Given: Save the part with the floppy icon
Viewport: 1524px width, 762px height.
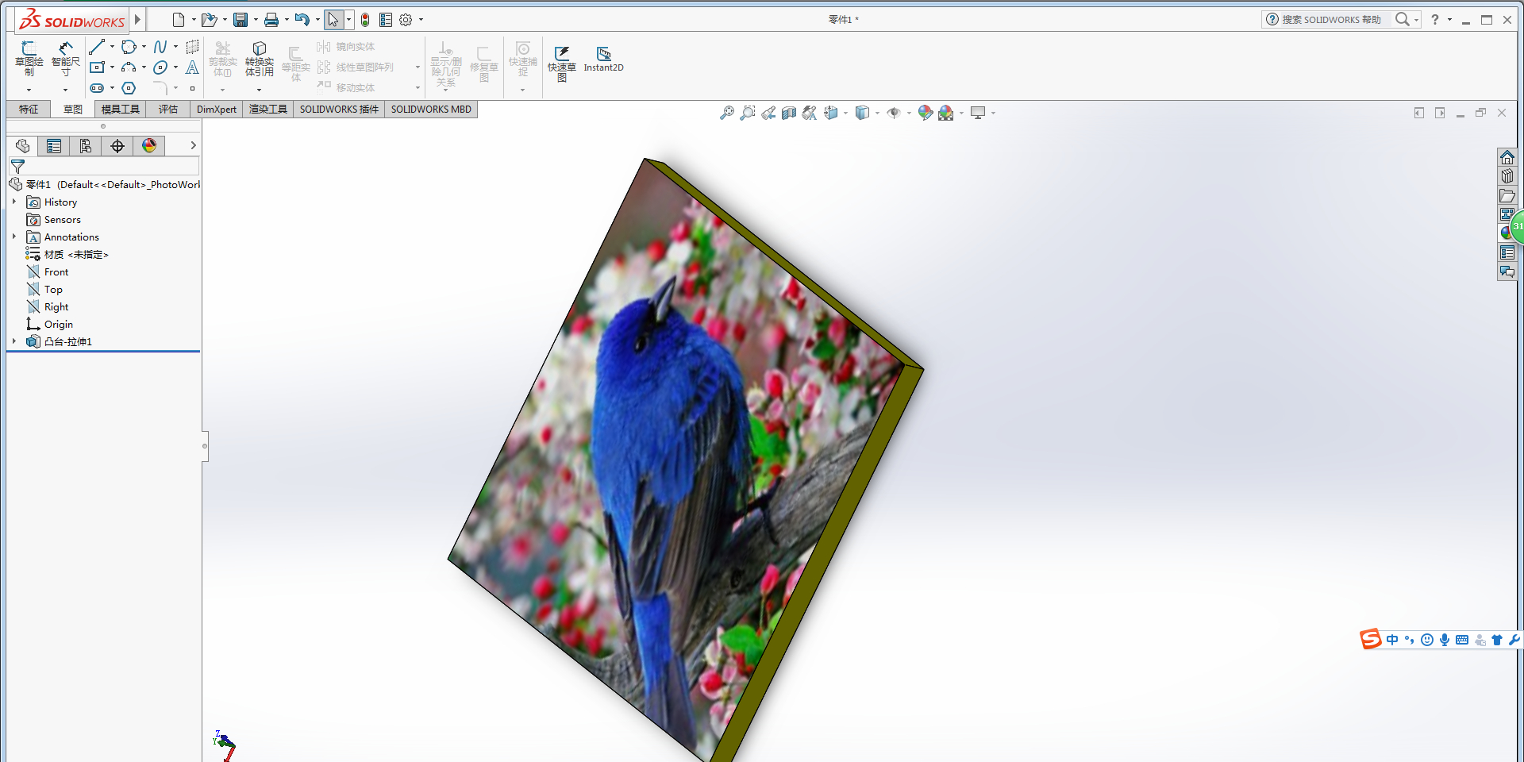Looking at the screenshot, I should pos(241,20).
